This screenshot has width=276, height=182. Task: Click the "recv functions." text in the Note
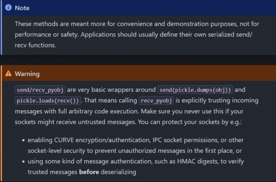tap(35, 45)
